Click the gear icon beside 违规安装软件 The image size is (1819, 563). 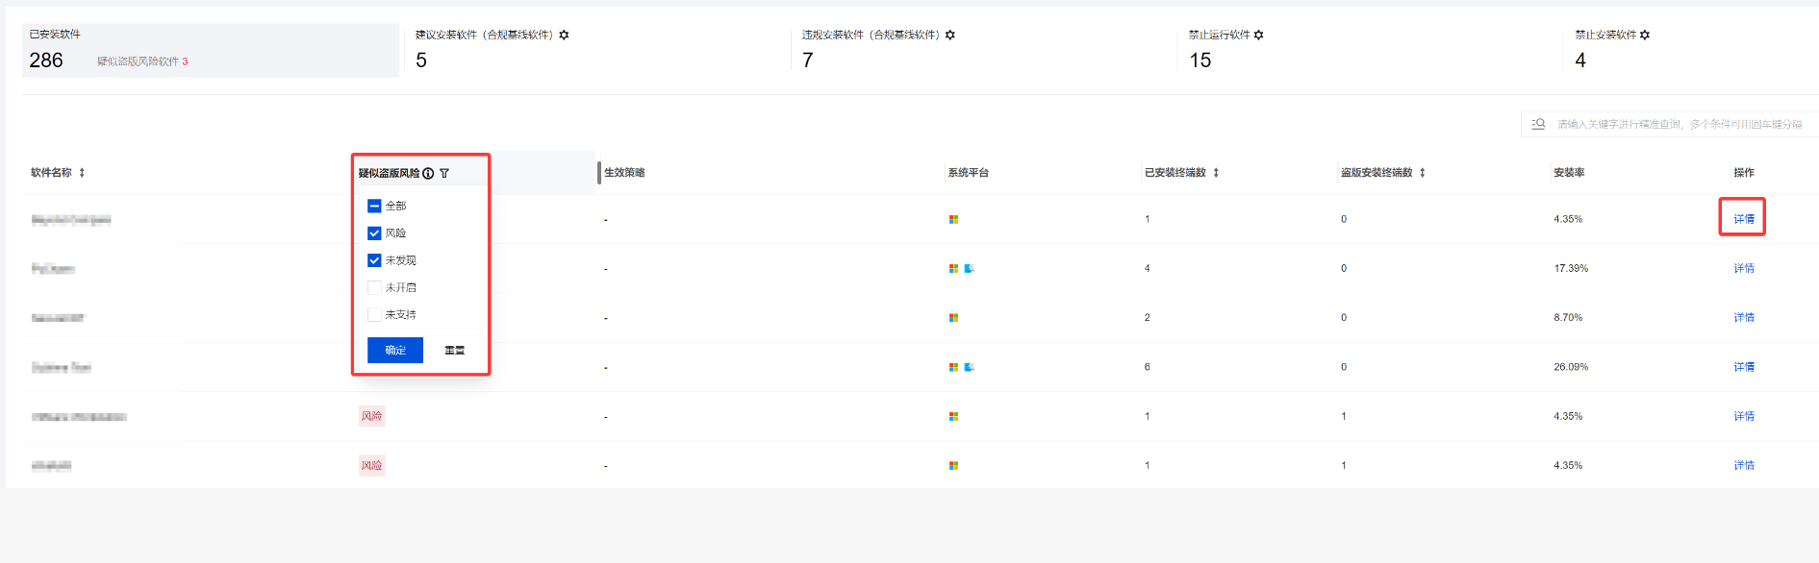click(950, 35)
